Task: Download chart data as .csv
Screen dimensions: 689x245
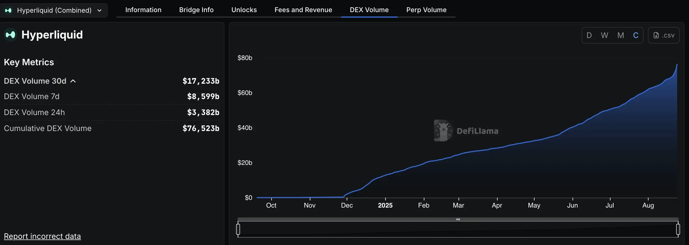Action: 663,35
